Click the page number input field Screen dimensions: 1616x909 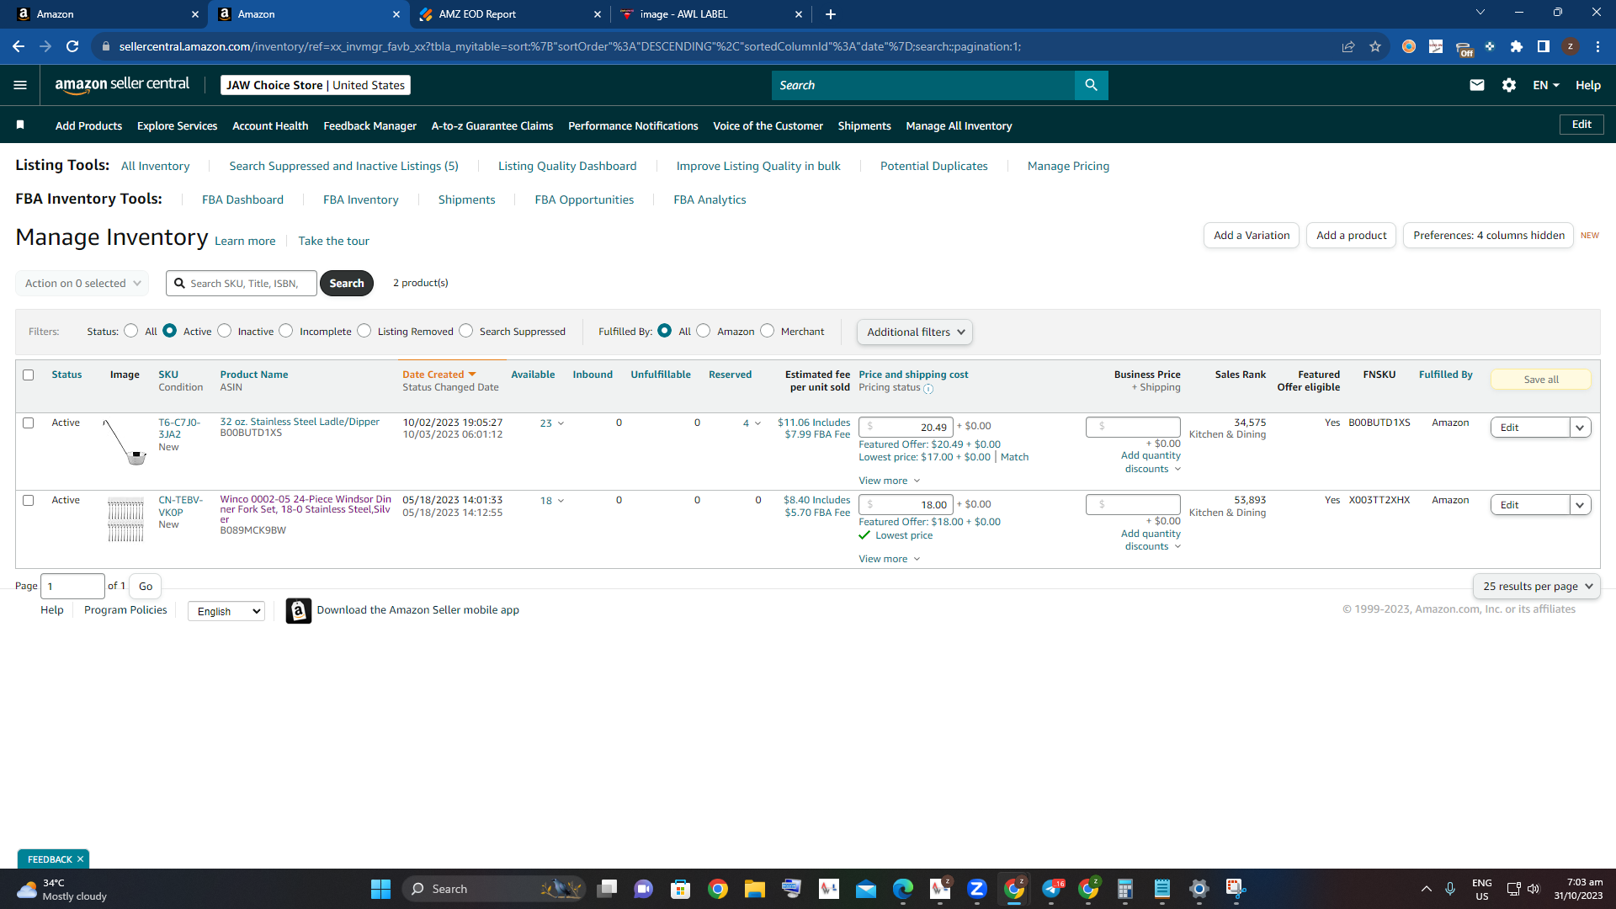(72, 586)
